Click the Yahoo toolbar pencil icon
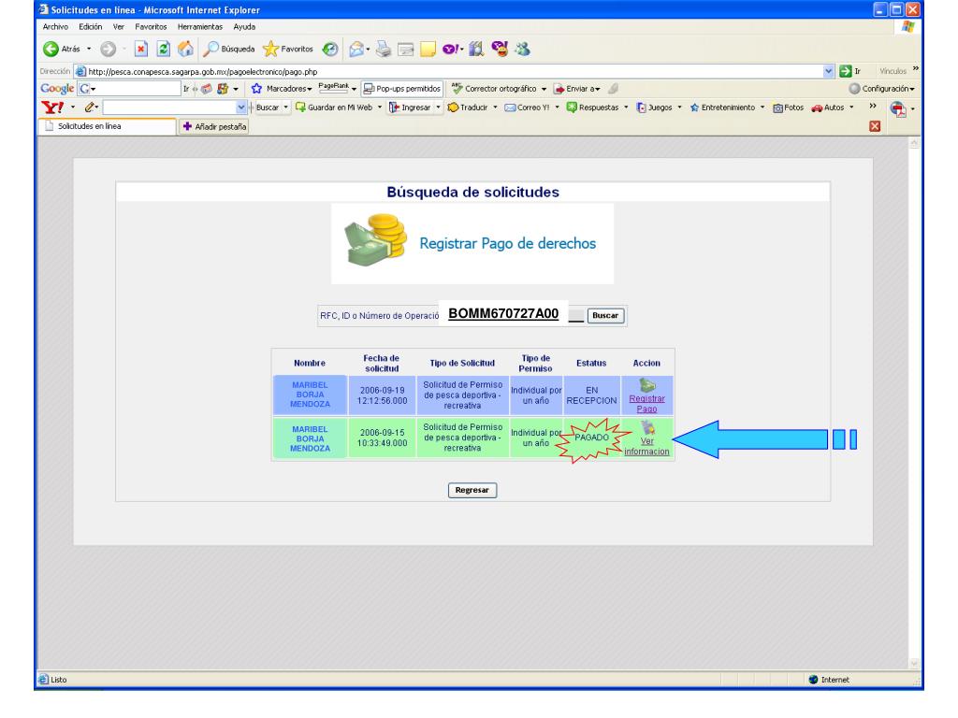This screenshot has width=958, height=718. 91,108
